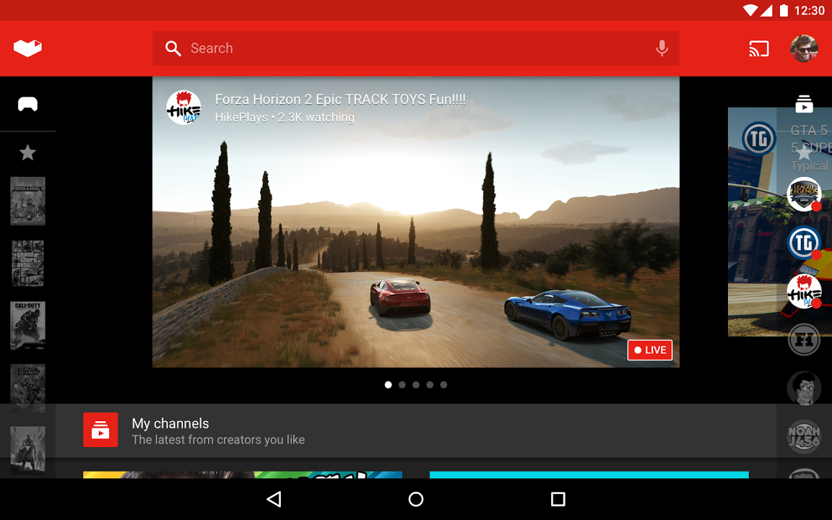The height and width of the screenshot is (520, 832).
Task: Open Call of Duty game cover
Action: [28, 326]
